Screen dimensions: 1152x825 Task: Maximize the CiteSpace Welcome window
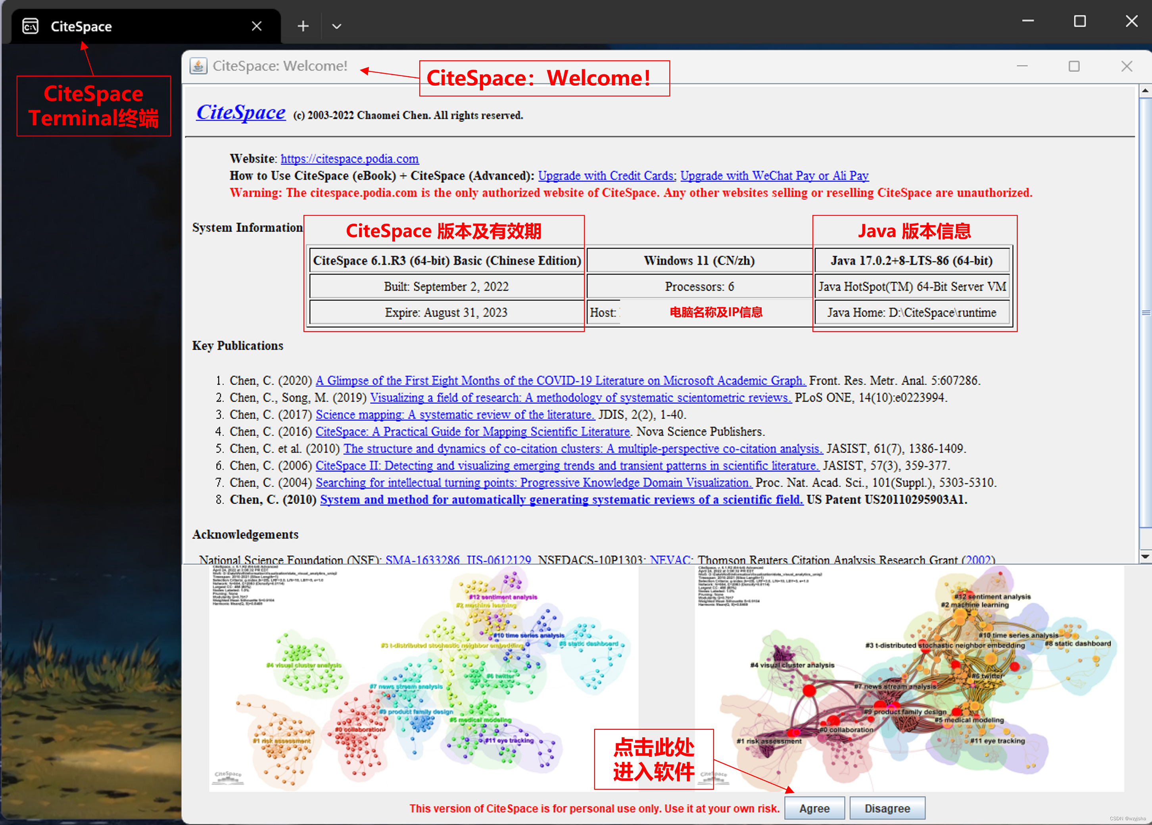click(1074, 66)
